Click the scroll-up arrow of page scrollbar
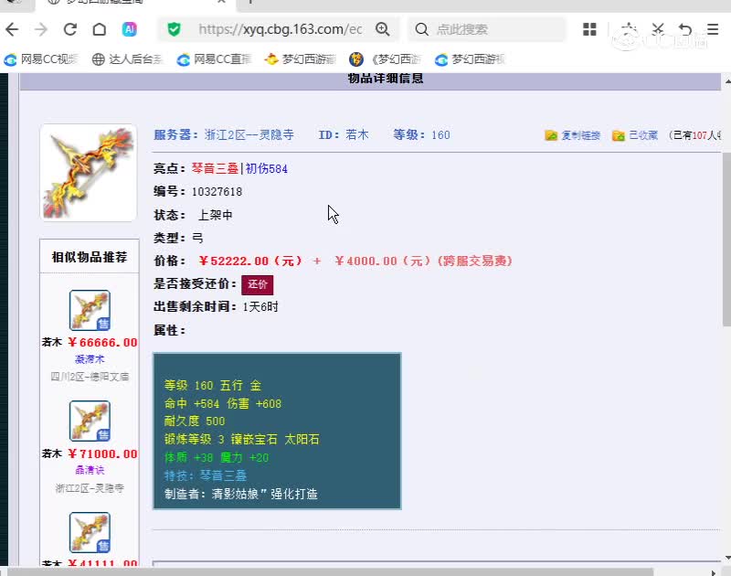Screen dimensions: 731x576 (727, 81)
